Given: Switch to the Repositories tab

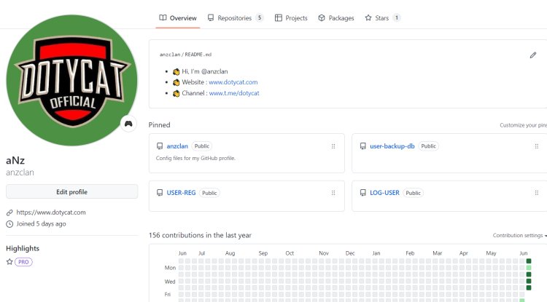Looking at the screenshot, I should tap(235, 18).
